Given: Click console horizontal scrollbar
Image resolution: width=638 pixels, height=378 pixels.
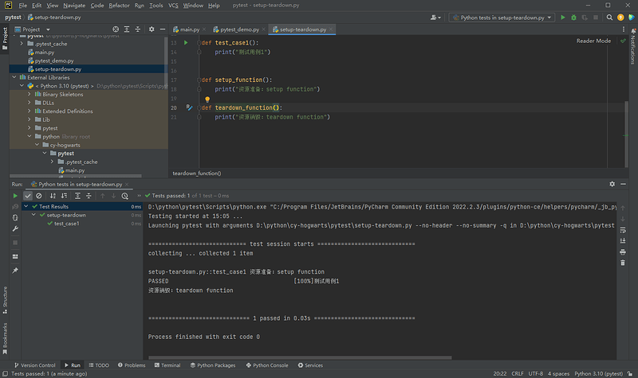Looking at the screenshot, I should [300, 357].
